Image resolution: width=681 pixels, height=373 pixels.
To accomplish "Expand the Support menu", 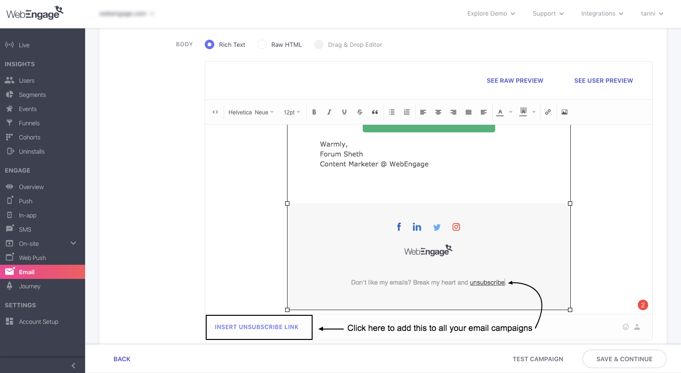I will tap(548, 14).
